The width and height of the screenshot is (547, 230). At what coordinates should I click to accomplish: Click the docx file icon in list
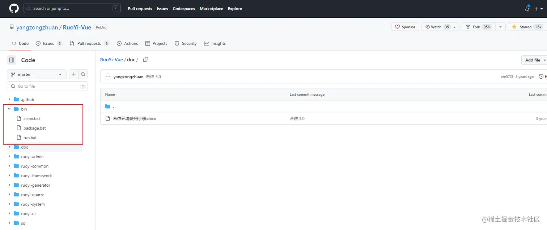[107, 118]
